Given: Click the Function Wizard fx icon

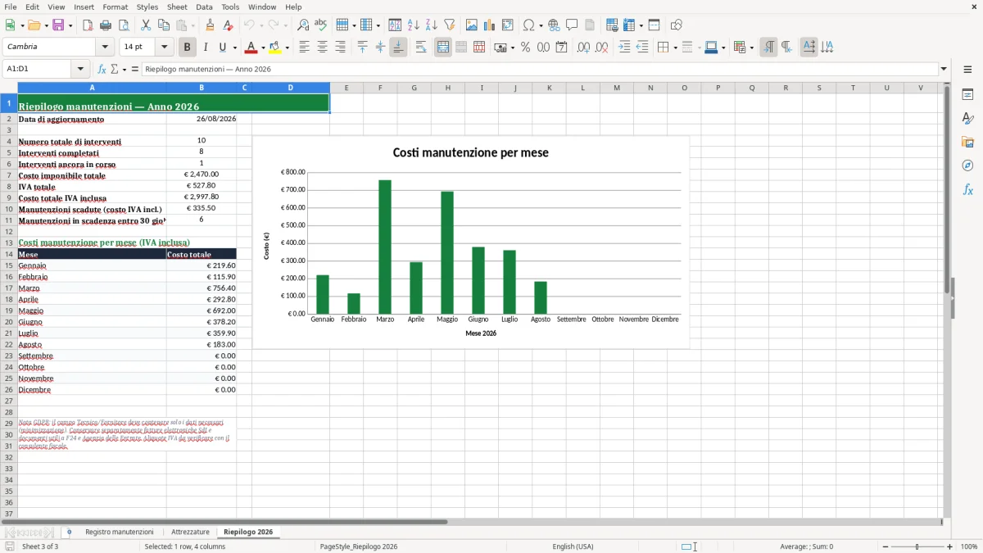Looking at the screenshot, I should (x=102, y=69).
